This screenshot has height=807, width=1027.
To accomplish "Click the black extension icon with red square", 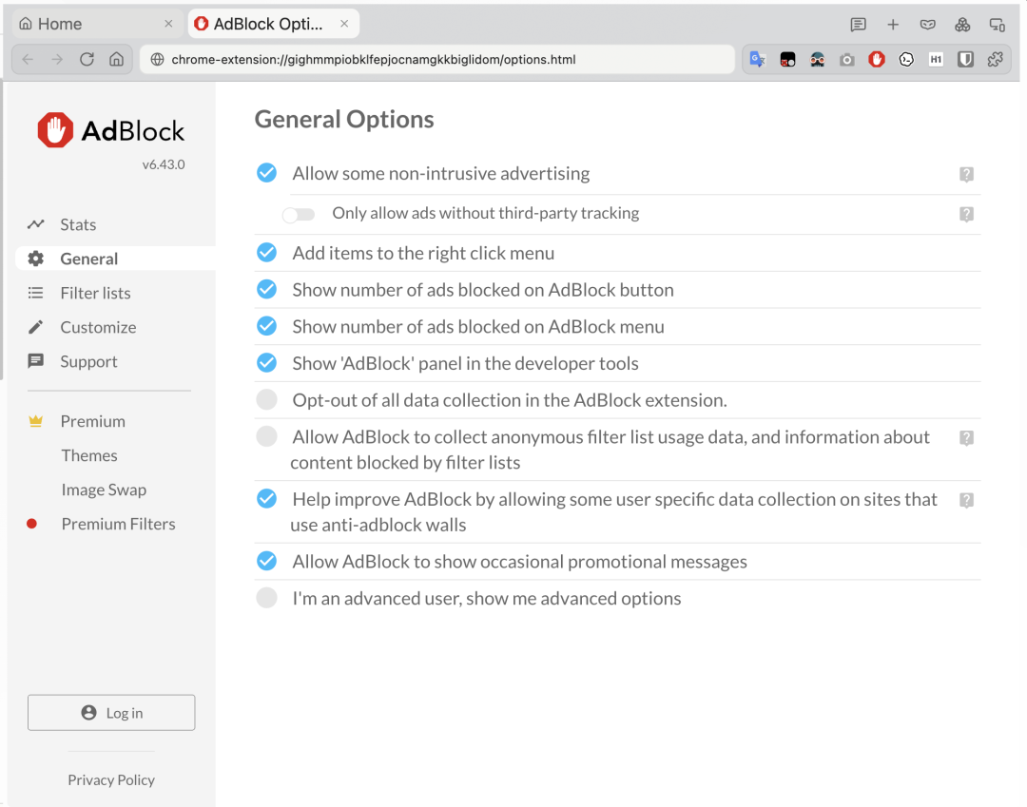I will click(787, 60).
